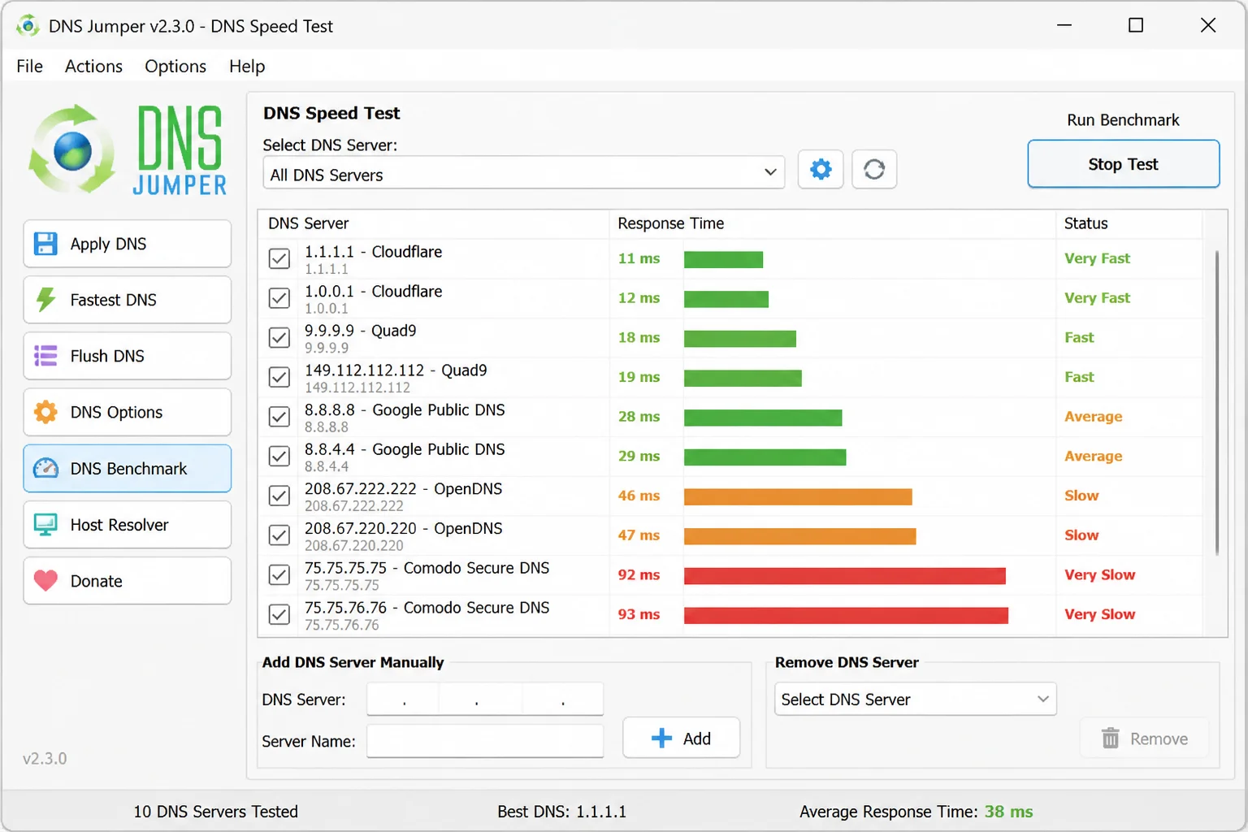The width and height of the screenshot is (1248, 832).
Task: Click the Add server button
Action: (x=681, y=738)
